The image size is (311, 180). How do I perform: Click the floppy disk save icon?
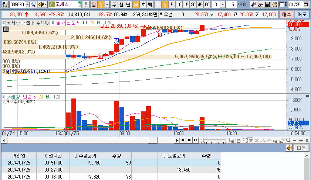268,4
